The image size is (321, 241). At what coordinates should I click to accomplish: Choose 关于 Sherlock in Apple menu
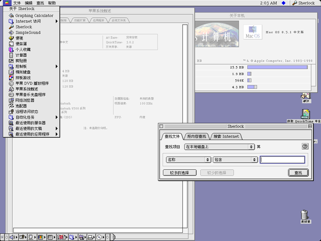coord(32,9)
